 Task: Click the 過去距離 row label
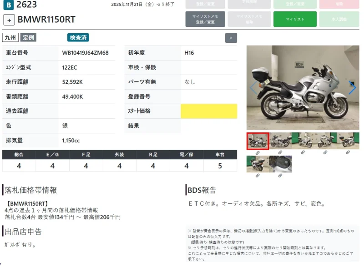point(17,111)
